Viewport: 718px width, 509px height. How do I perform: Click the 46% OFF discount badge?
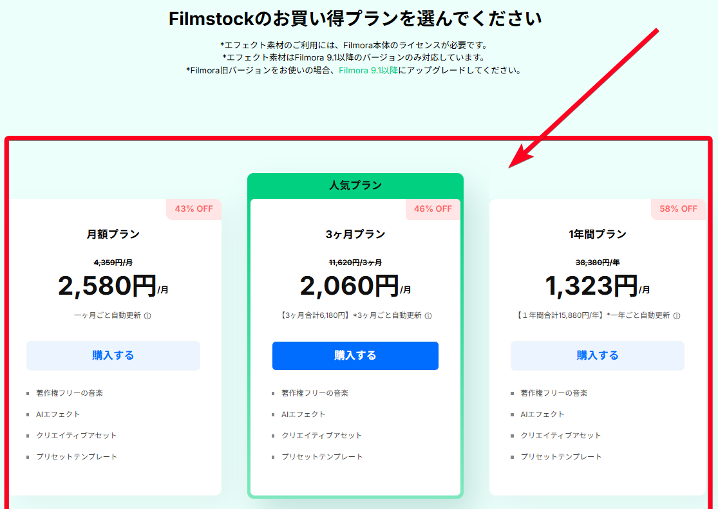433,209
